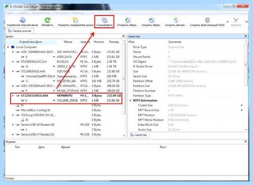
Task: Open dropdown arrow next to C: partition
Action: pyautogui.click(x=54, y=81)
